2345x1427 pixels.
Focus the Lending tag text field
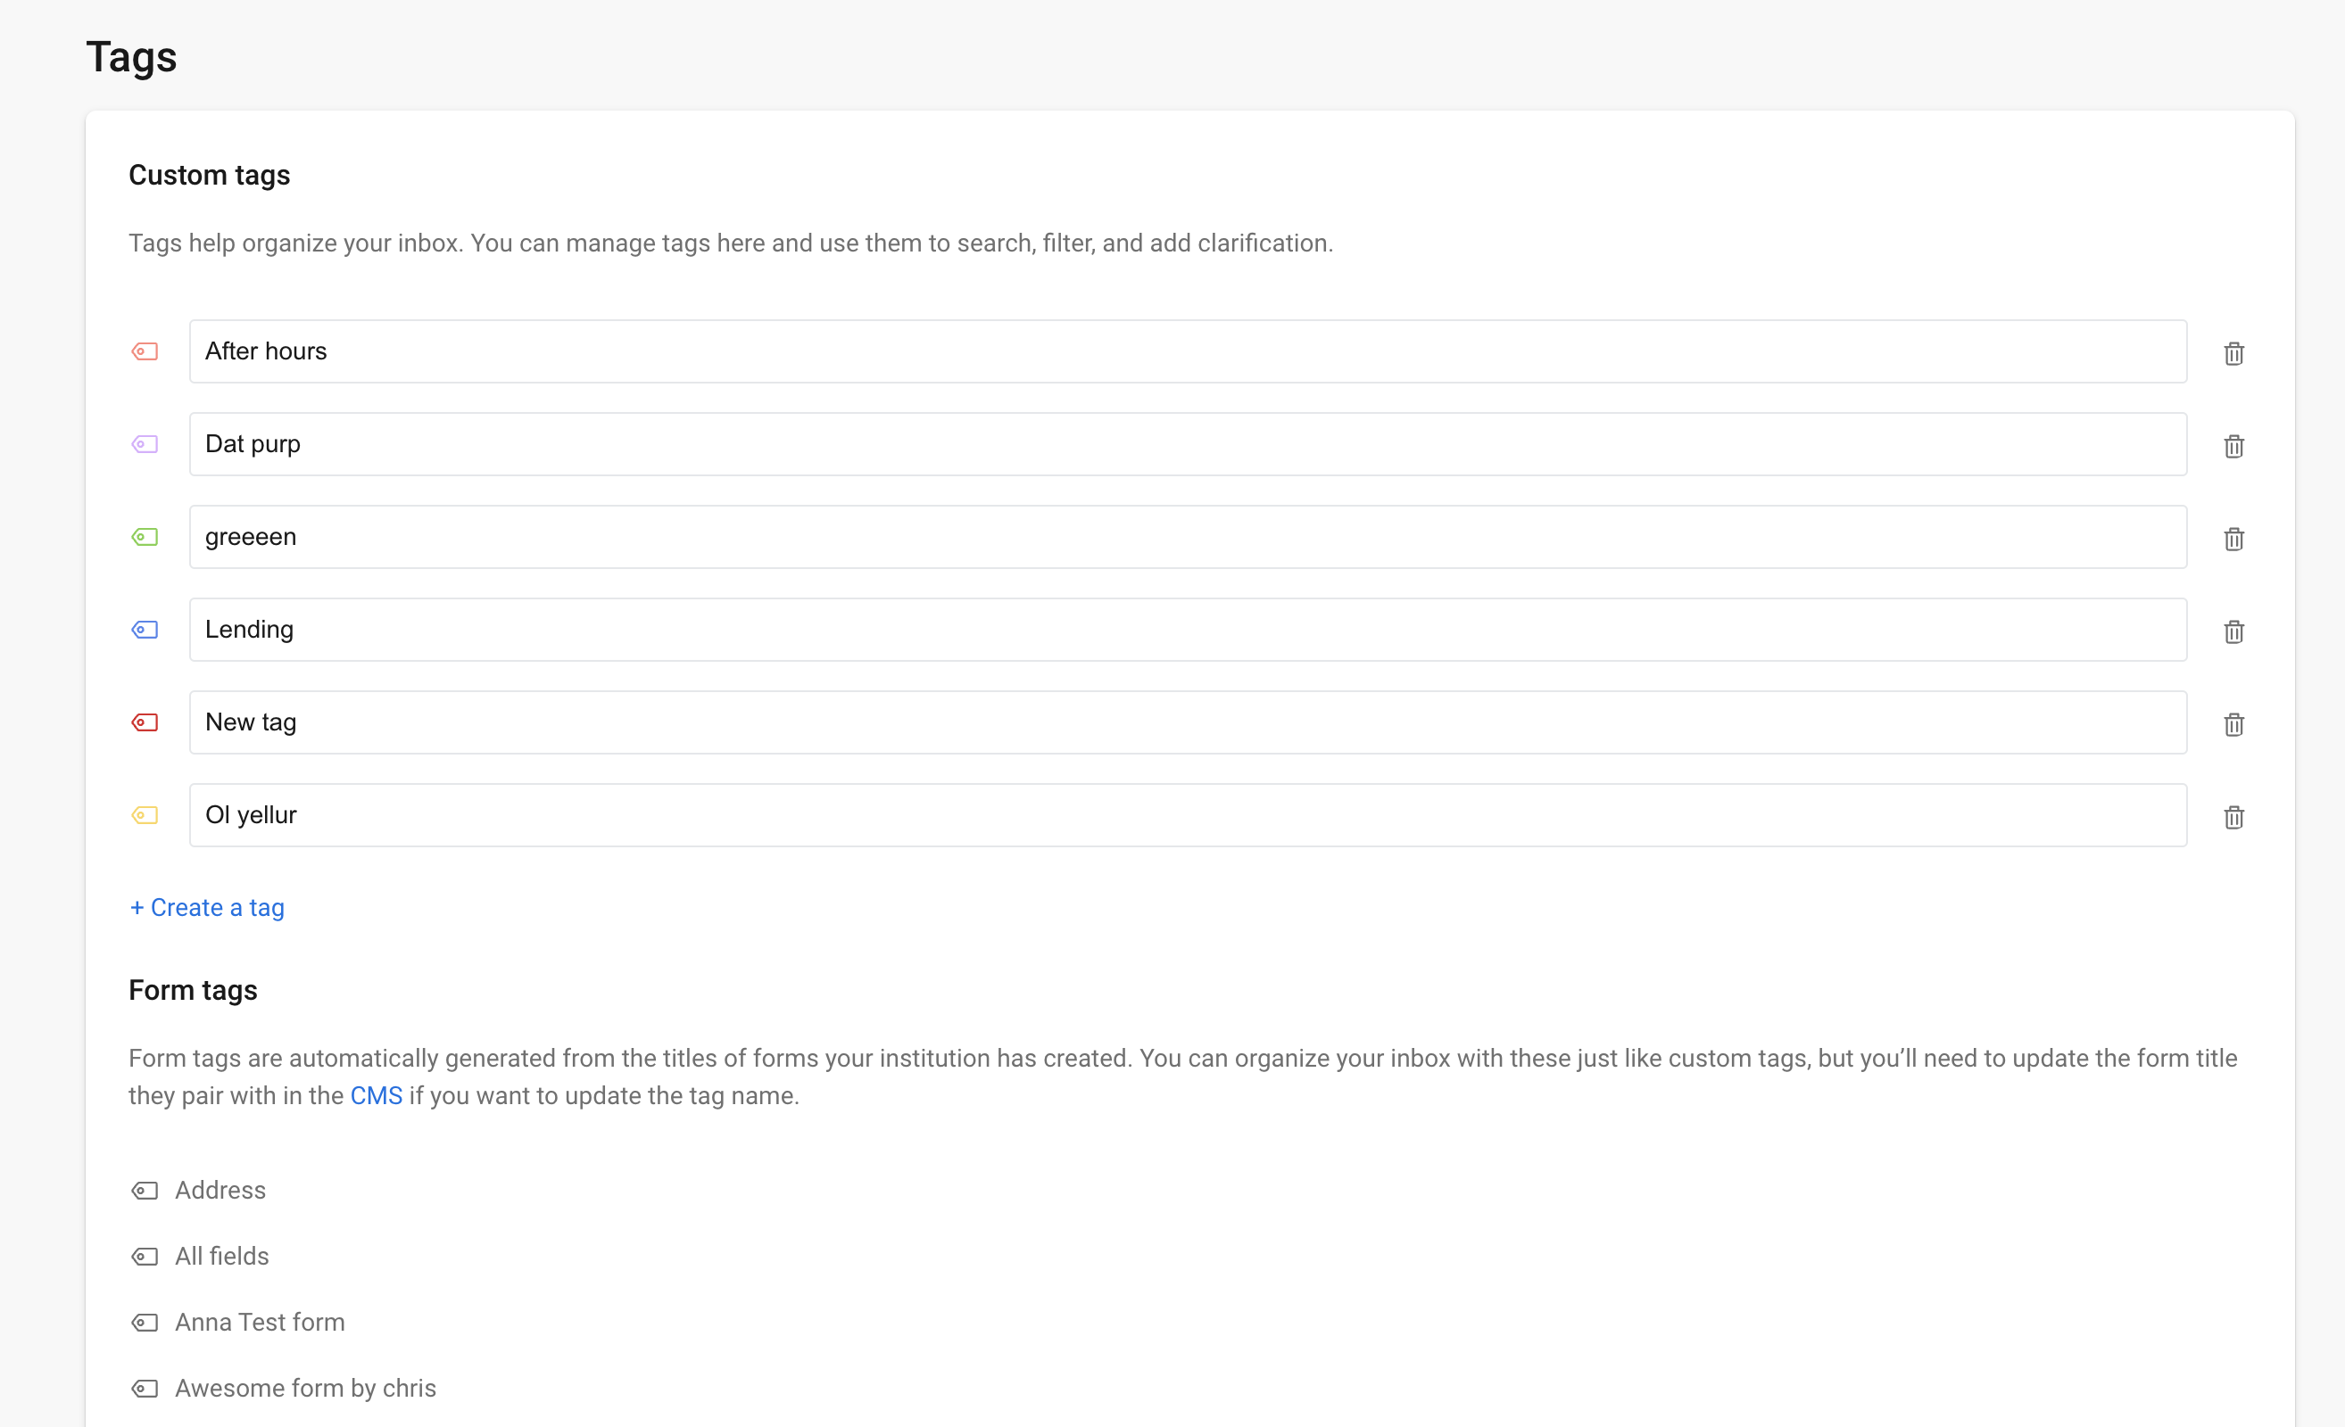1187,630
